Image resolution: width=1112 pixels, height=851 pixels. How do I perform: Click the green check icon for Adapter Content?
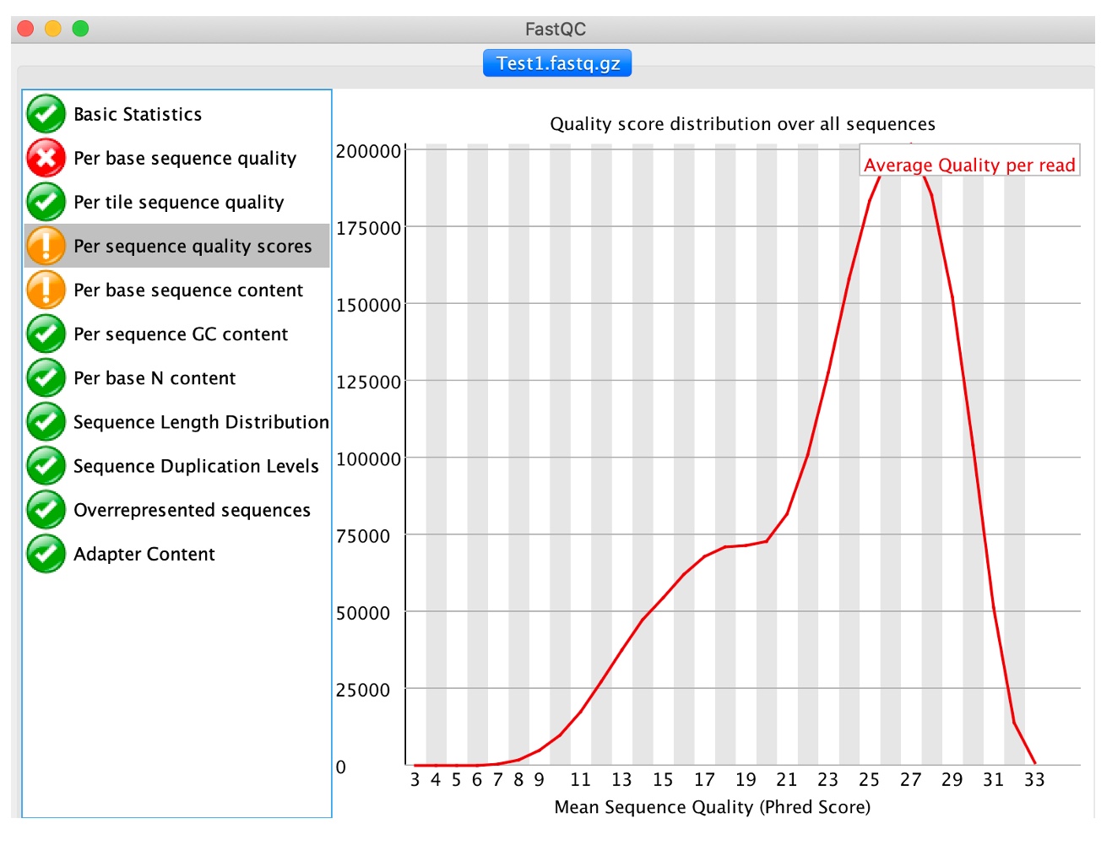pyautogui.click(x=46, y=554)
